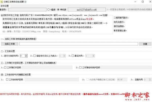Click the workbook path text field
152x102 pixels.
click(x=79, y=44)
